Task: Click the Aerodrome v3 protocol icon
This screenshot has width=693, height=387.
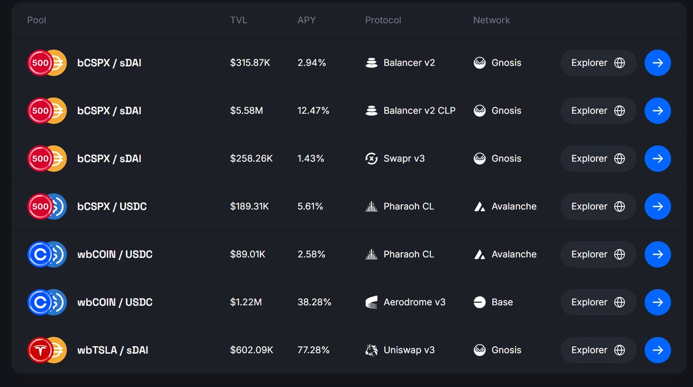Action: 372,302
